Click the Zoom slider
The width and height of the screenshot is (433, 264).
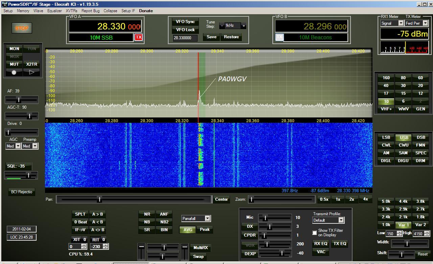point(282,200)
